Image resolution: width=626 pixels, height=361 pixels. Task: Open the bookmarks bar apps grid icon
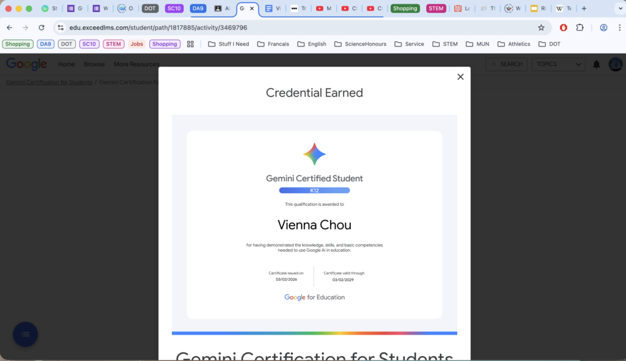pyautogui.click(x=191, y=44)
